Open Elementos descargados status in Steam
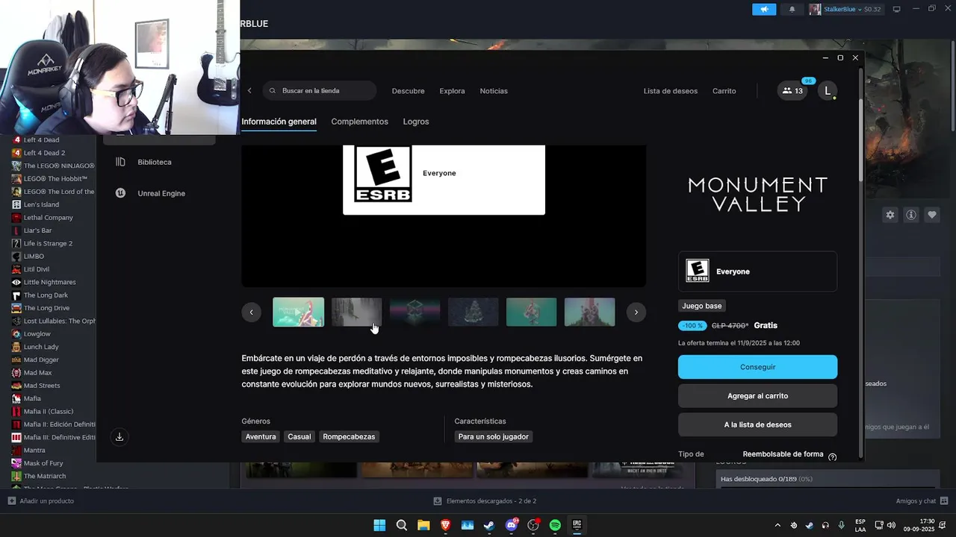 click(485, 501)
